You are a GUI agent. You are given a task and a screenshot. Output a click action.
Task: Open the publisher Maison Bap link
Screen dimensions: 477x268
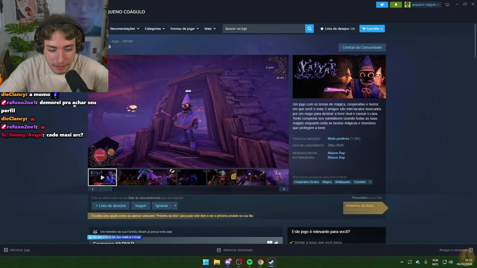coord(336,157)
